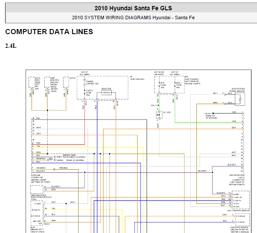Screen dimensions: 257x233
Task: Select the "TIRE PRESSURE MONITORING MODULE" label
Action: click(41, 196)
